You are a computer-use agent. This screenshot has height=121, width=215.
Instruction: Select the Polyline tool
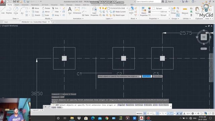9,10
